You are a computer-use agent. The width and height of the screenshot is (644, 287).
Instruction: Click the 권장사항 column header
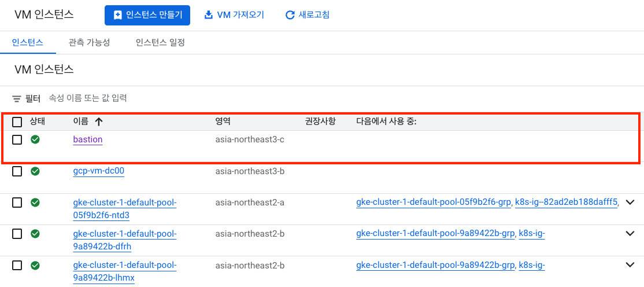point(320,122)
